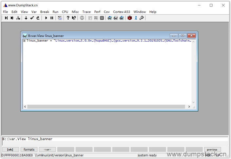Click the B:: command line input field

[118, 139]
